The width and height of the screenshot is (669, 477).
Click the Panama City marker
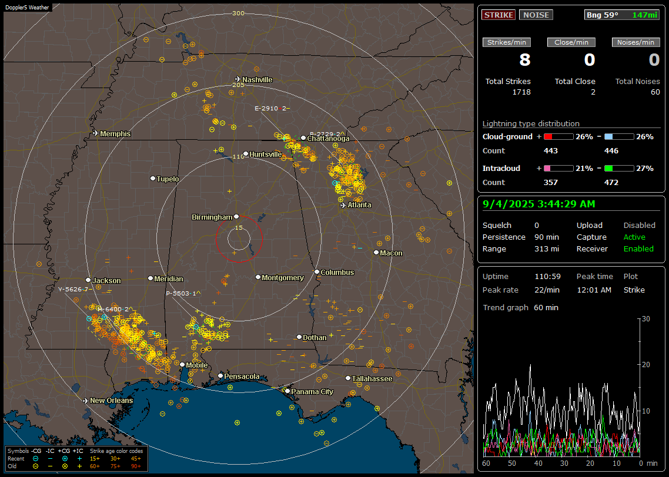coord(287,391)
